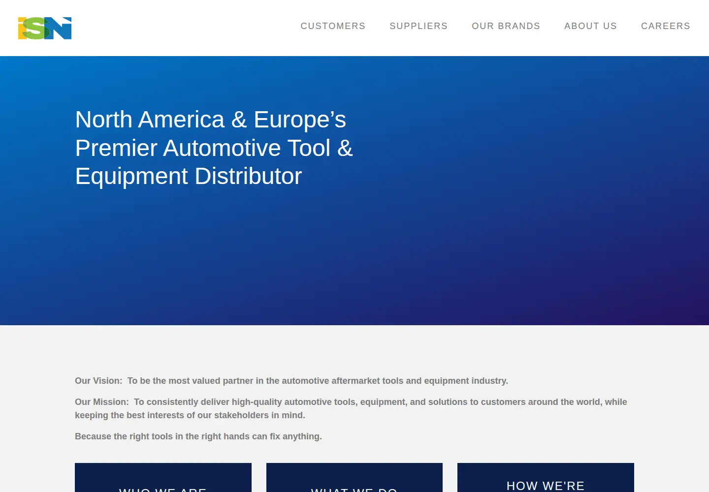Viewport: 709px width, 492px height.
Task: Open the 'What We Do' card
Action: click(x=354, y=478)
